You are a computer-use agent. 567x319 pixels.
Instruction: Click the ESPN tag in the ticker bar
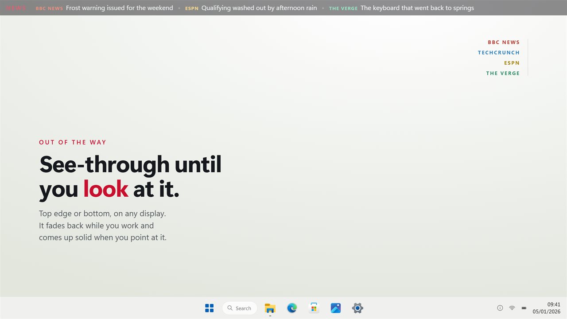[x=192, y=8]
